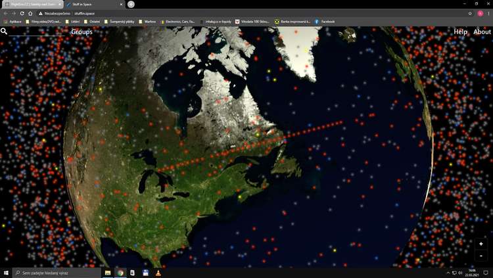Click the search magnifier icon
This screenshot has width=493, height=278.
(4, 31)
